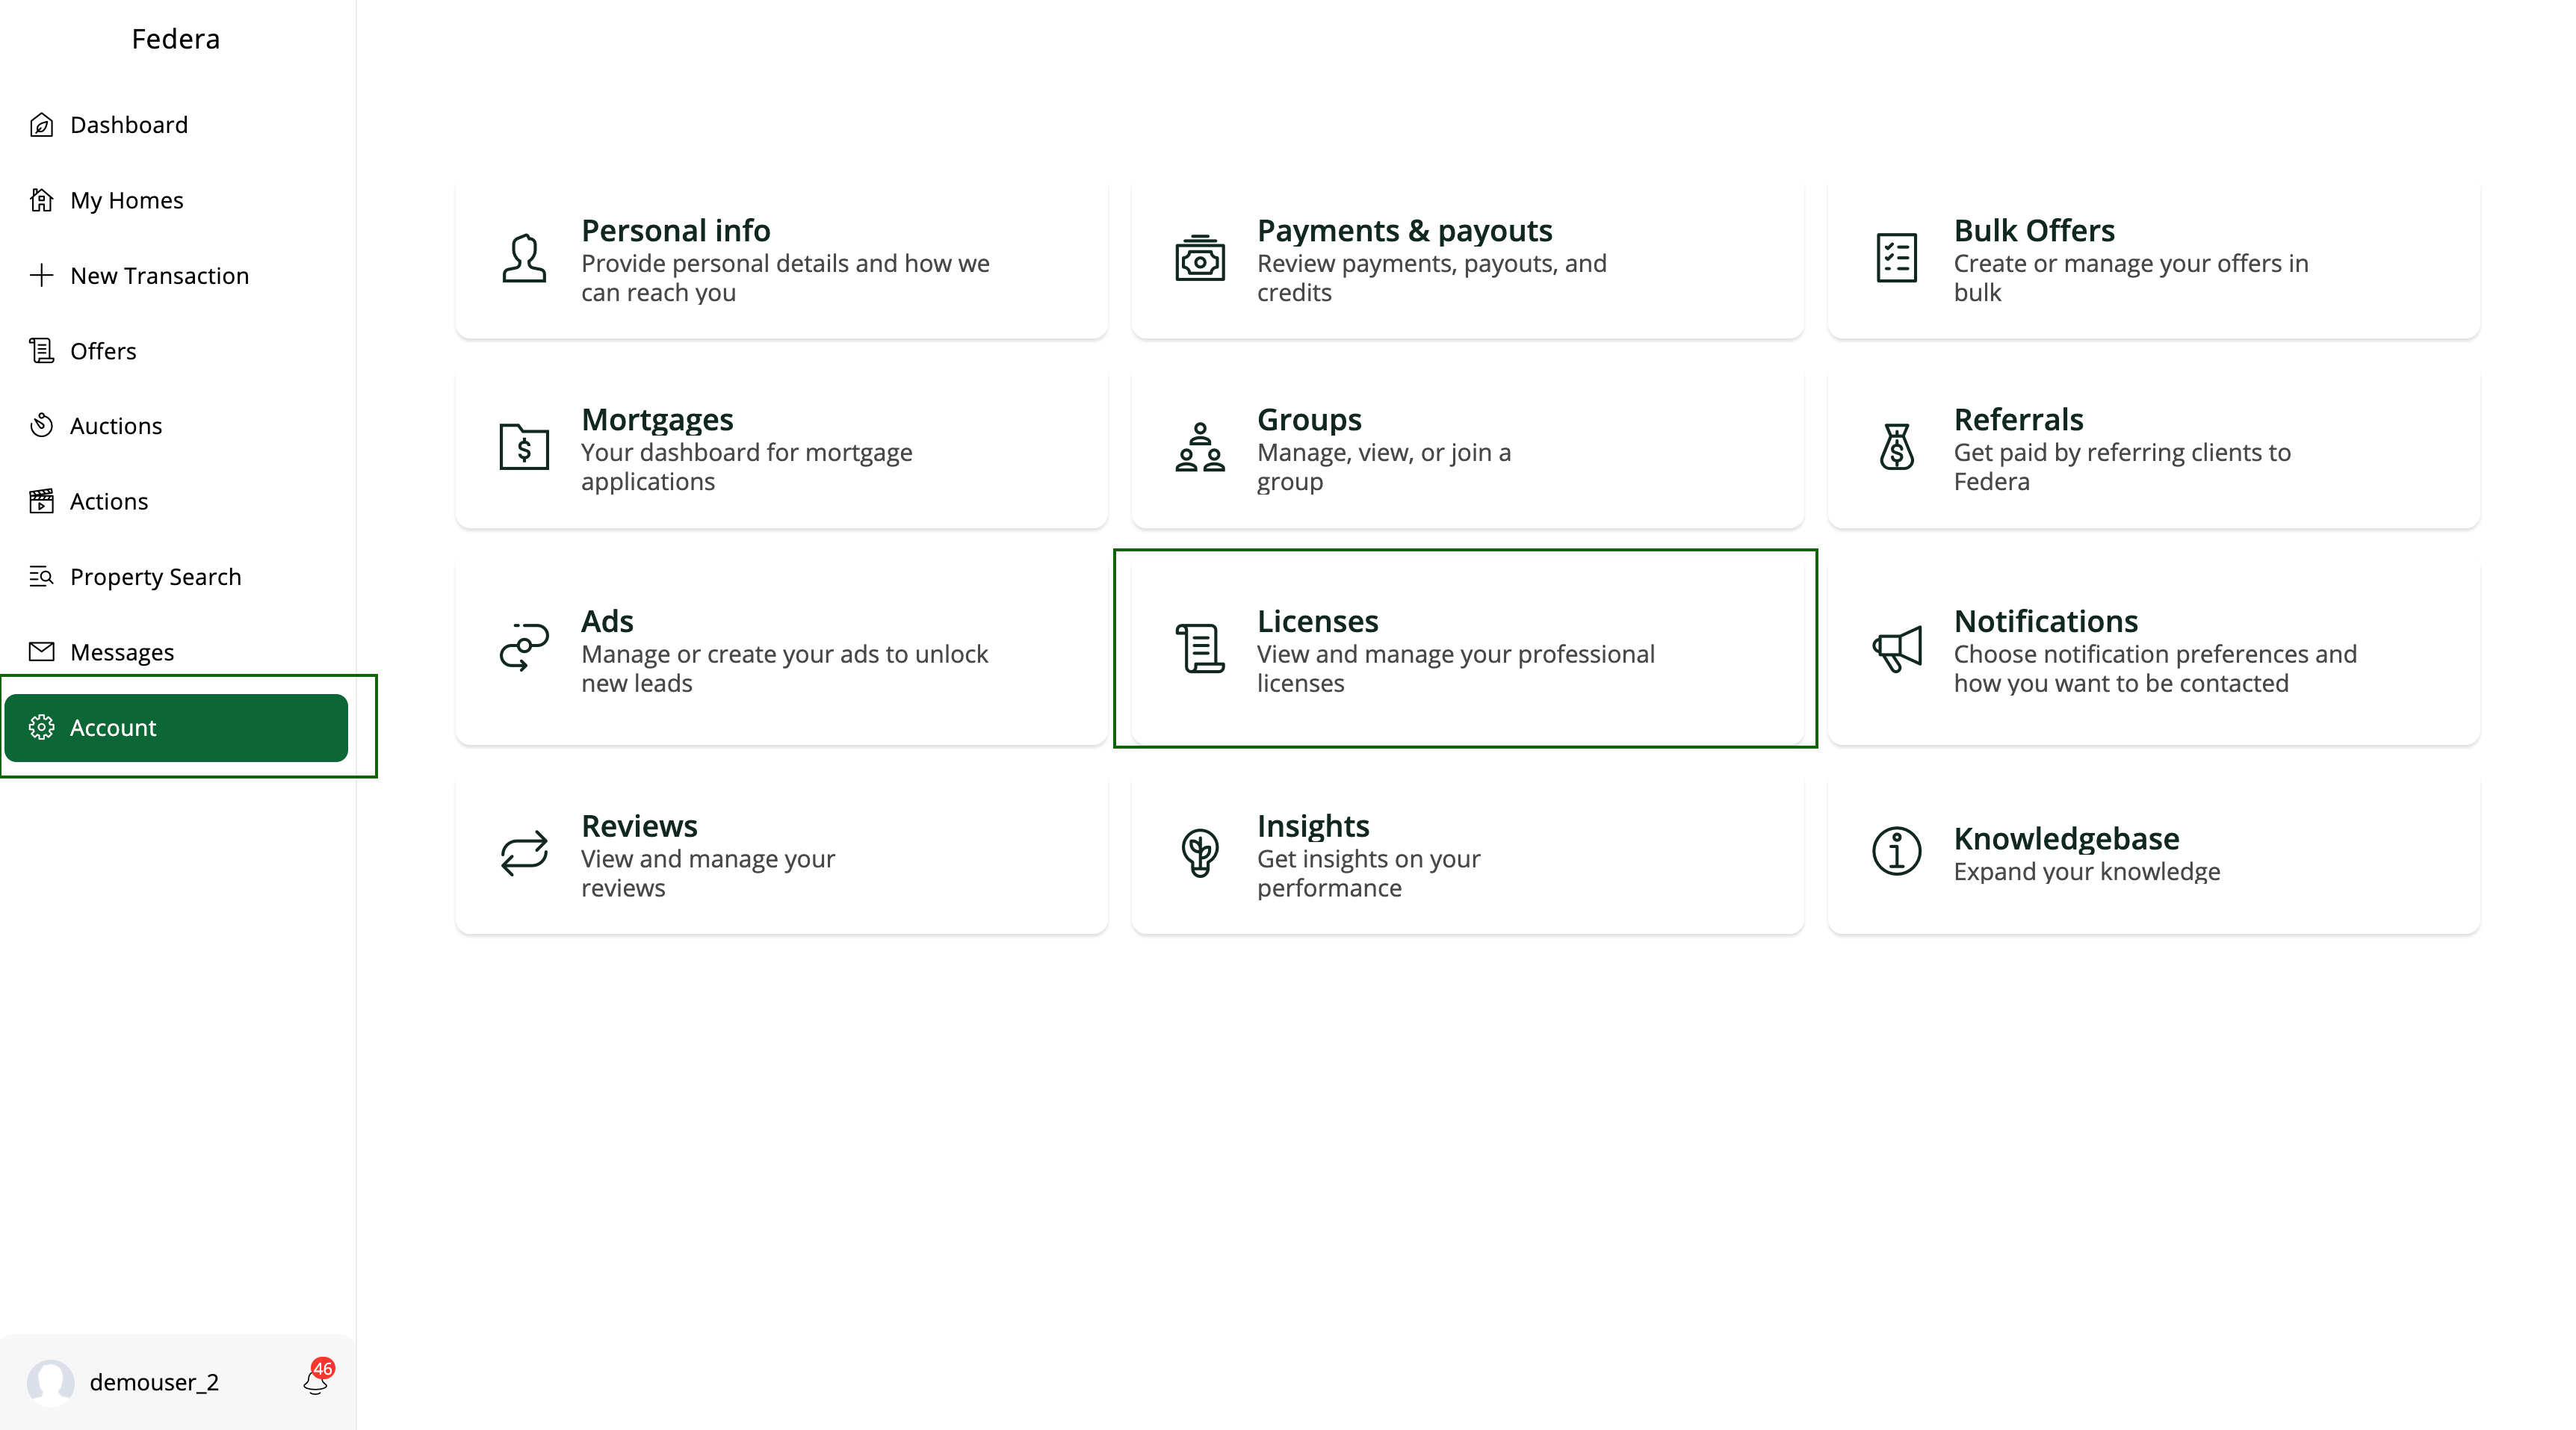Click the Groups people icon
The height and width of the screenshot is (1430, 2576).
pyautogui.click(x=1199, y=447)
